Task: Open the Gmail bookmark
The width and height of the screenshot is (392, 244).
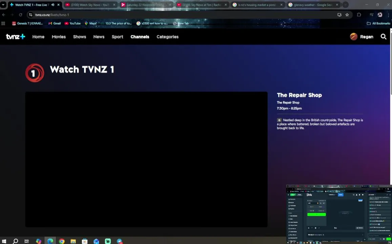Action: point(55,23)
